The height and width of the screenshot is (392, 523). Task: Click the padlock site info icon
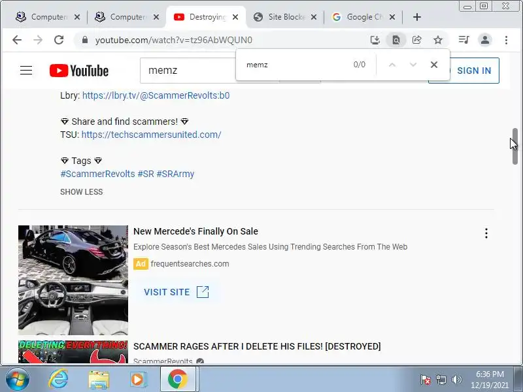point(85,40)
